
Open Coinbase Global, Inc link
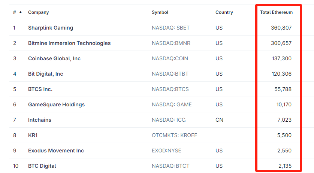(54, 58)
